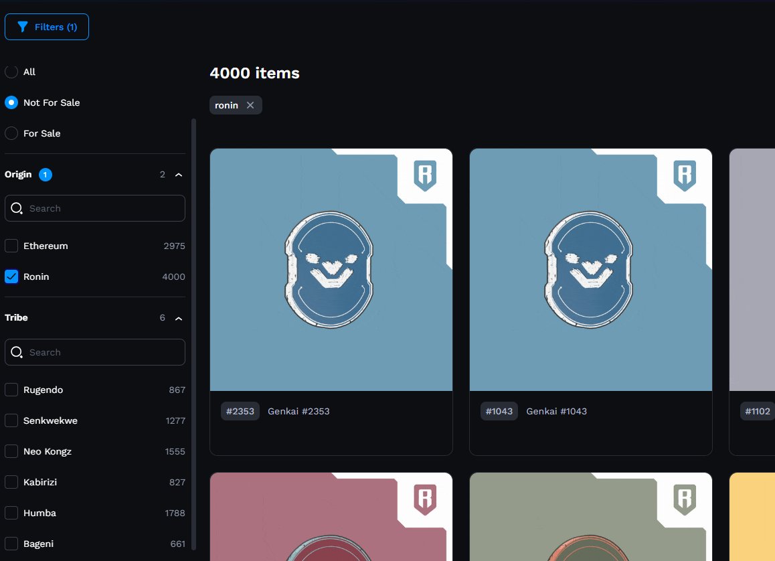Collapse the Origin filter section

coord(179,175)
